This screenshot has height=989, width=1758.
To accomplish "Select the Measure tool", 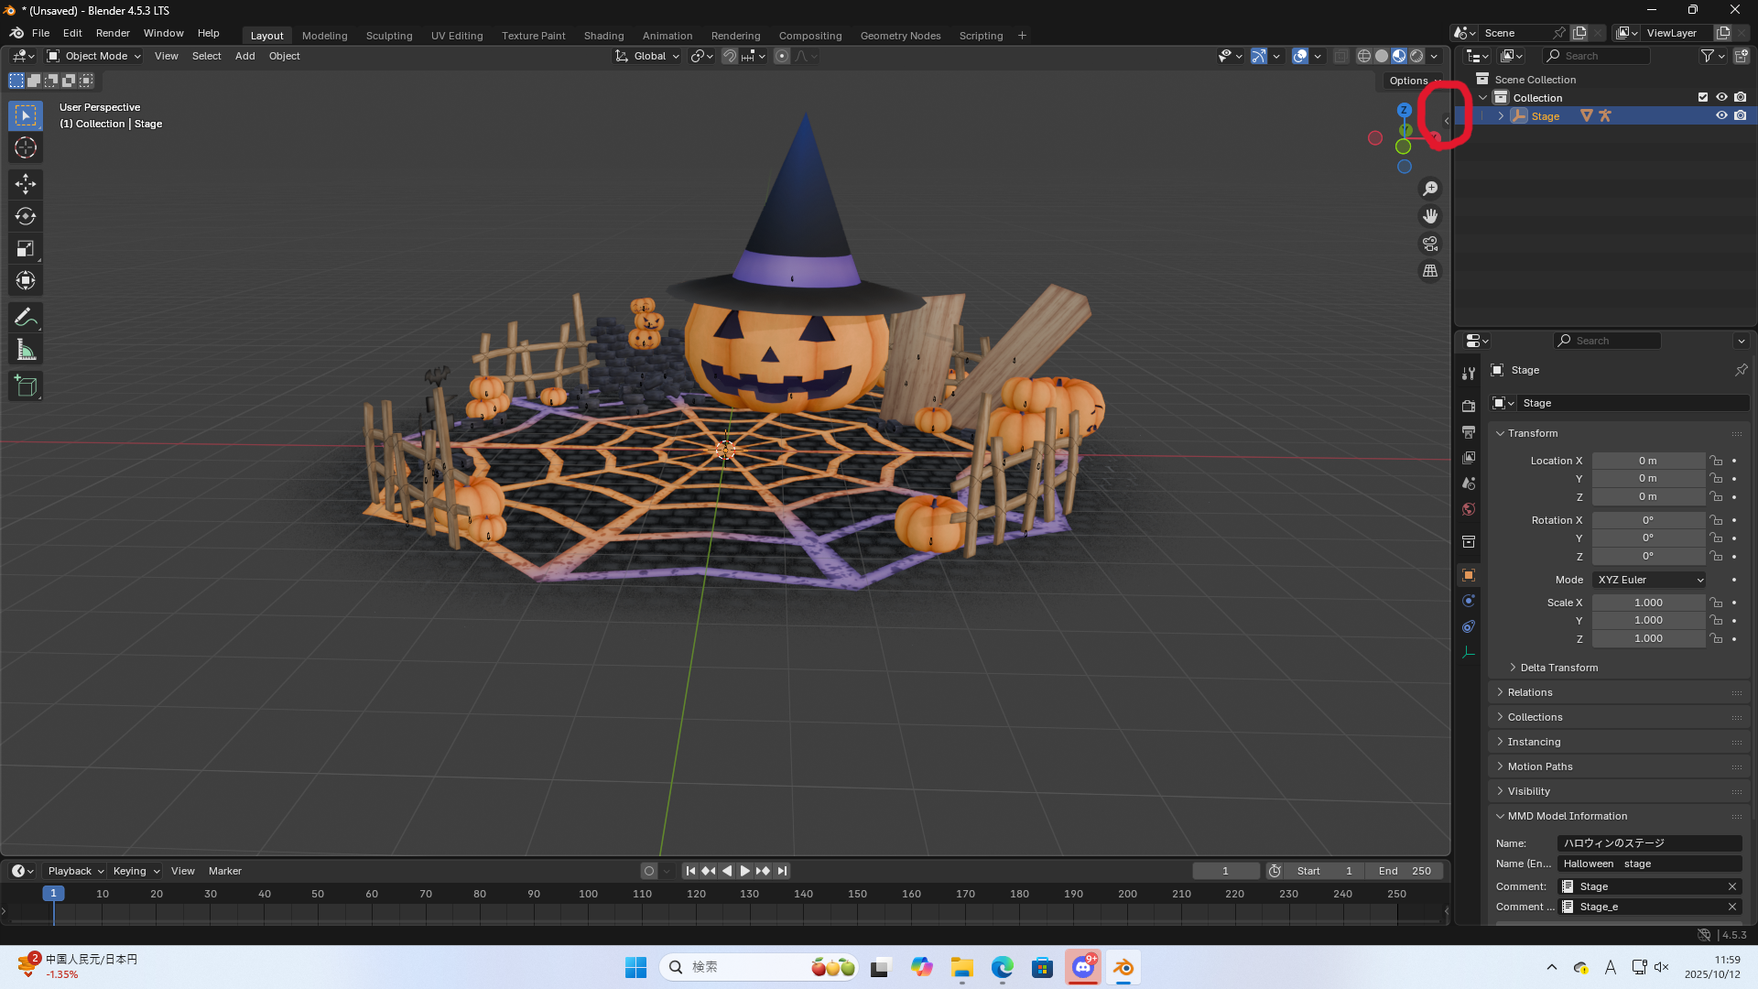I will (x=25, y=349).
